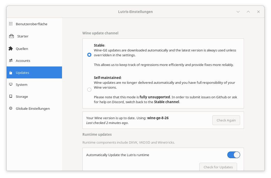Click the Self-maintained option description text
Image resolution: width=271 pixels, height=178 pixels.
(x=164, y=85)
